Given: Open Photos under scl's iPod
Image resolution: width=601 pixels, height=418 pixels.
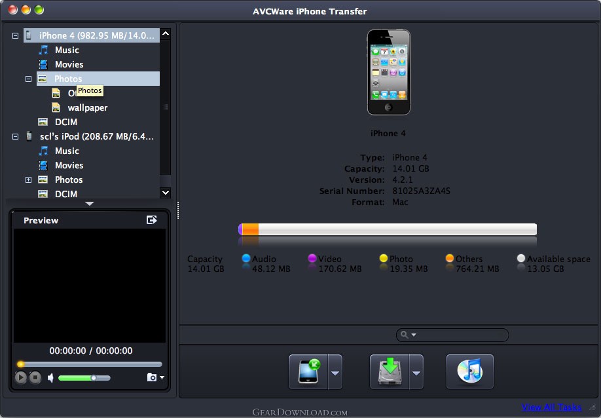Looking at the screenshot, I should point(69,180).
